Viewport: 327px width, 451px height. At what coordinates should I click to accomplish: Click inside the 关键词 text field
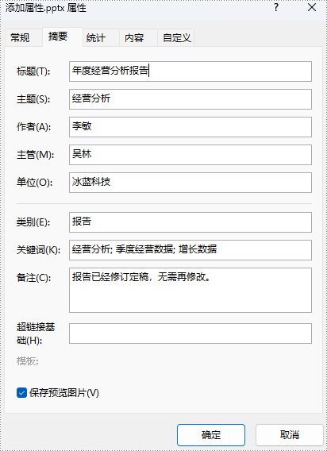click(x=190, y=250)
